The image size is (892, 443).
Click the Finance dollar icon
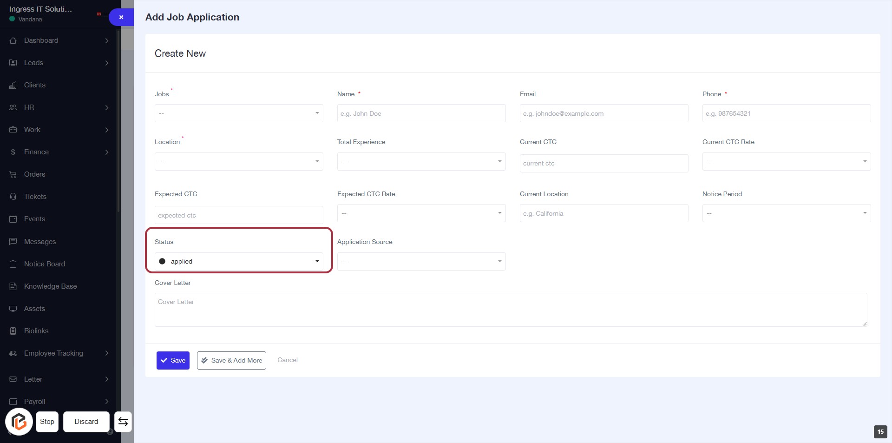click(13, 152)
